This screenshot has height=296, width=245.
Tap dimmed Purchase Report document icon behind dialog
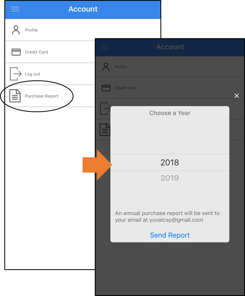pyautogui.click(x=105, y=129)
